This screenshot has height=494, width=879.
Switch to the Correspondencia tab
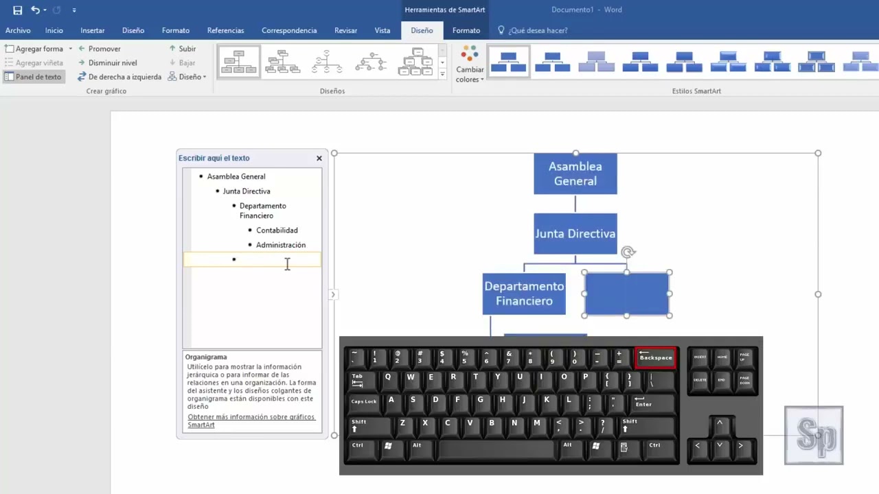[x=289, y=30]
